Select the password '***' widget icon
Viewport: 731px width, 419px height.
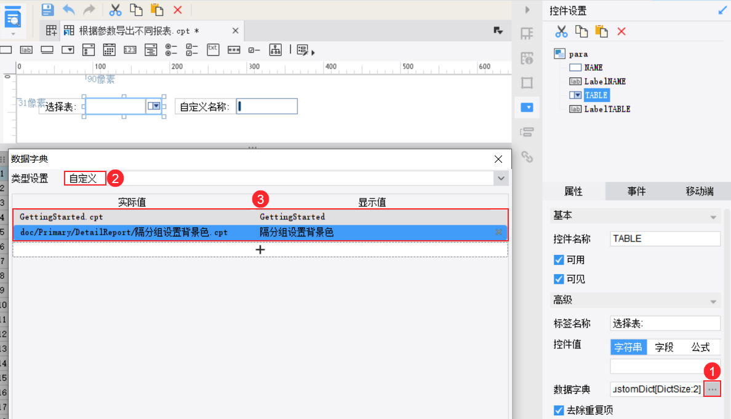click(234, 50)
